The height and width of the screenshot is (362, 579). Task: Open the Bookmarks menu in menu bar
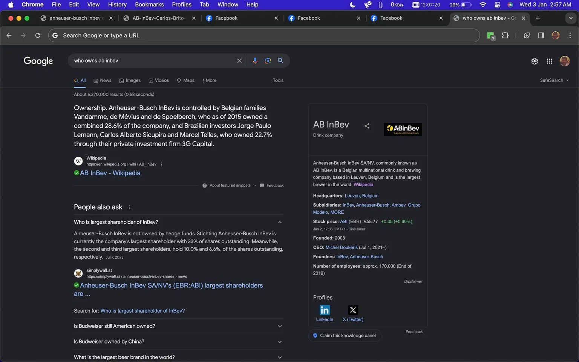(x=149, y=5)
